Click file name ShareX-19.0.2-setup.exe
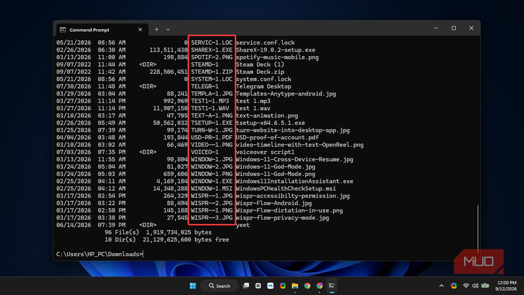 tap(276, 50)
